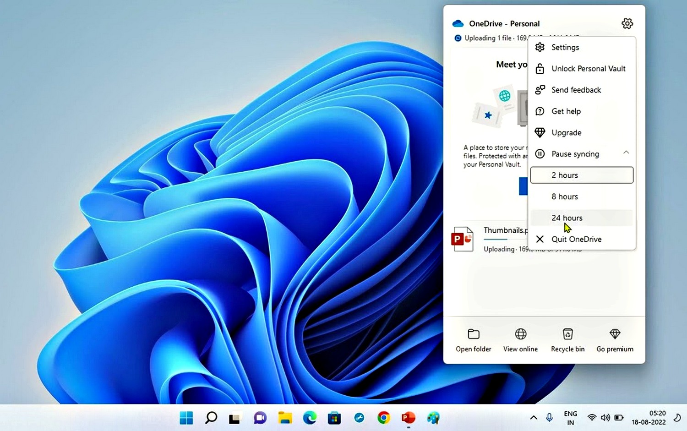Select Quit OneDrive from the menu
The image size is (687, 431).
coord(576,239)
